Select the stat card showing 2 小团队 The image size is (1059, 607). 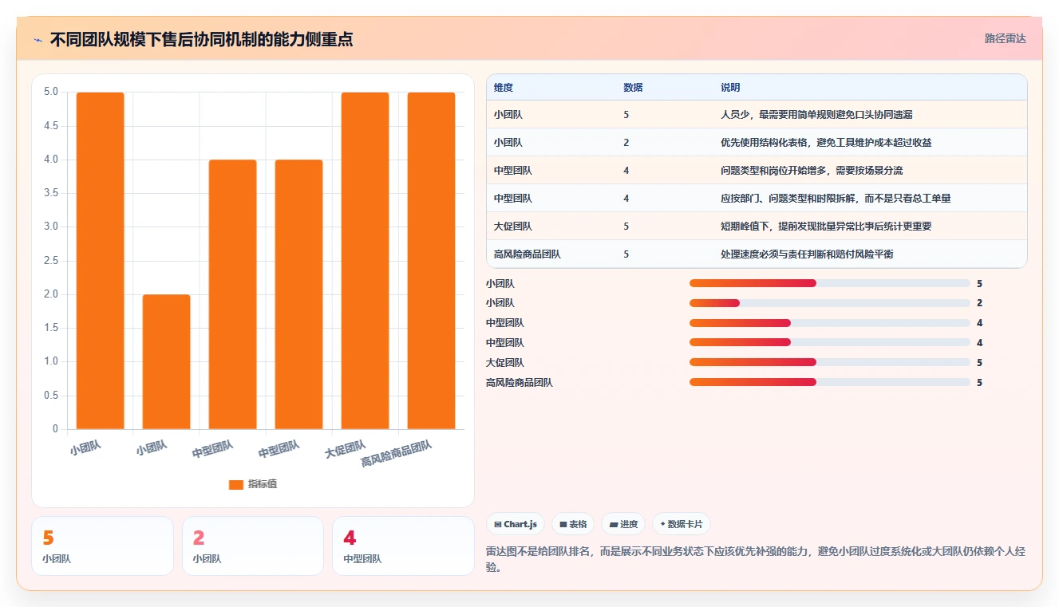click(253, 546)
